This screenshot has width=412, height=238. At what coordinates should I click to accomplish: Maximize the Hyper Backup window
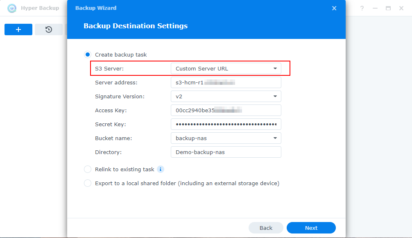[x=388, y=8]
